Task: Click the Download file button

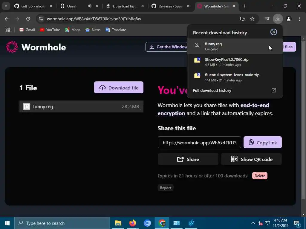Action: tap(119, 87)
